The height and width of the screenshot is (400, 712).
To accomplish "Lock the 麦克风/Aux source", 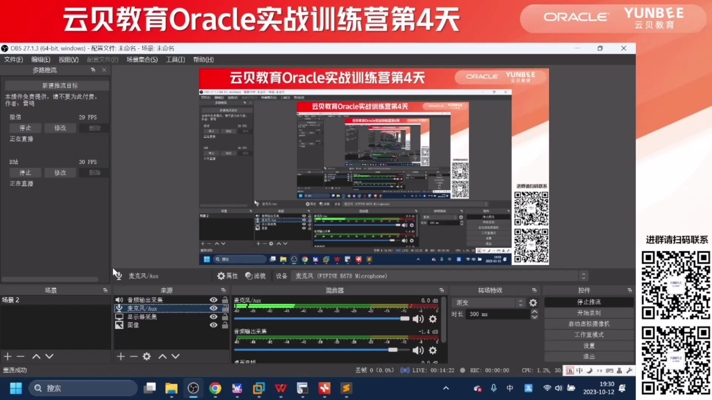I will pos(225,308).
